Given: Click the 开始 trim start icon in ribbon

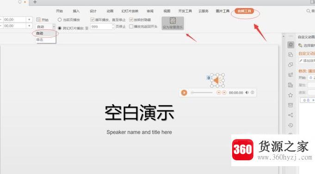Looking at the screenshot, I should [38, 20].
